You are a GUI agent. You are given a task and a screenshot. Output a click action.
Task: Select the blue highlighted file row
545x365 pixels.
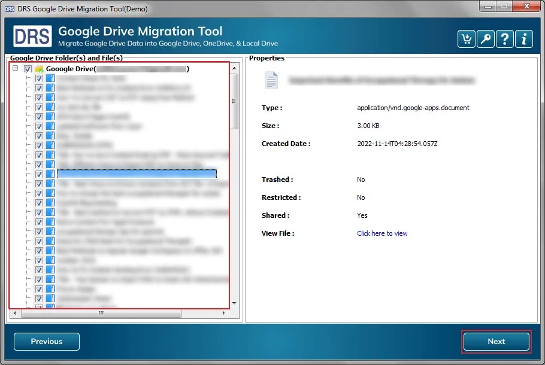pyautogui.click(x=137, y=174)
